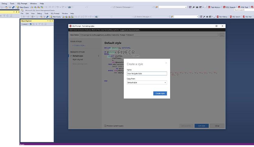The width and height of the screenshot is (254, 147).
Task: Click New Query in inner SSMS toolbar
Action: 56,17
